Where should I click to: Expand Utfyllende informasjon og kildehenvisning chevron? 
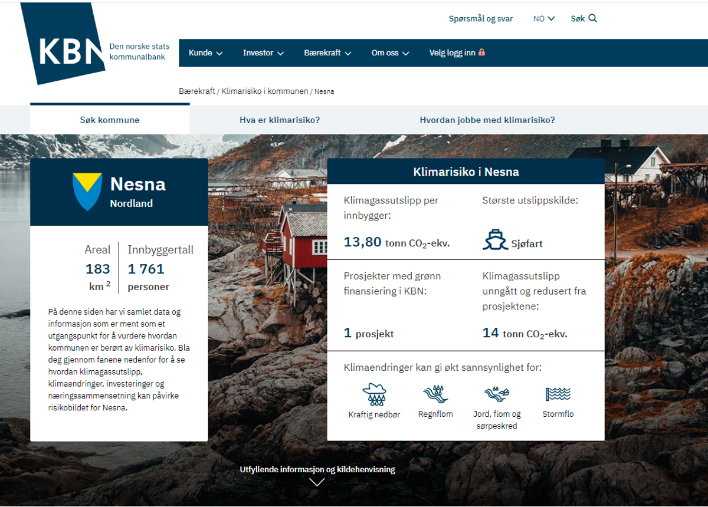coord(317,482)
